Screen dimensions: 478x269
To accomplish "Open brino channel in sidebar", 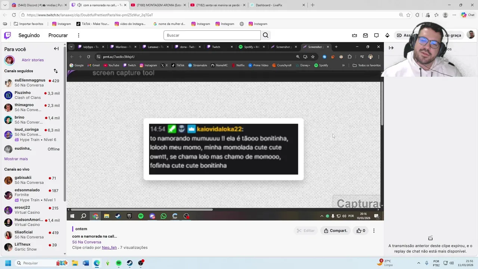I will pos(32,120).
